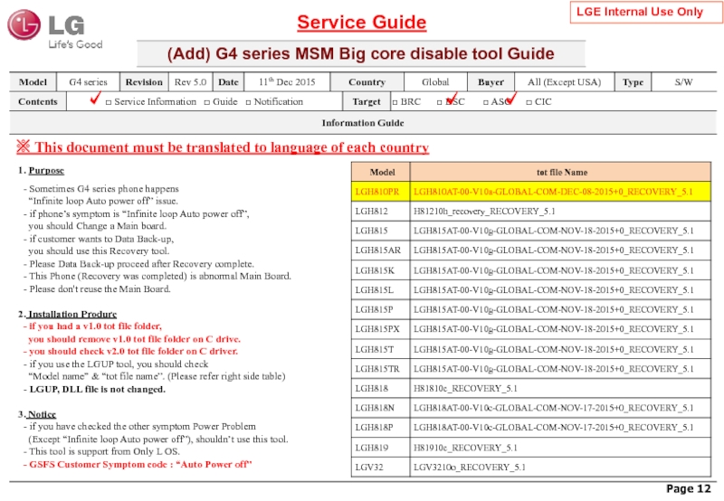
Task: Click the red checkmark over ASC
Action: (512, 99)
